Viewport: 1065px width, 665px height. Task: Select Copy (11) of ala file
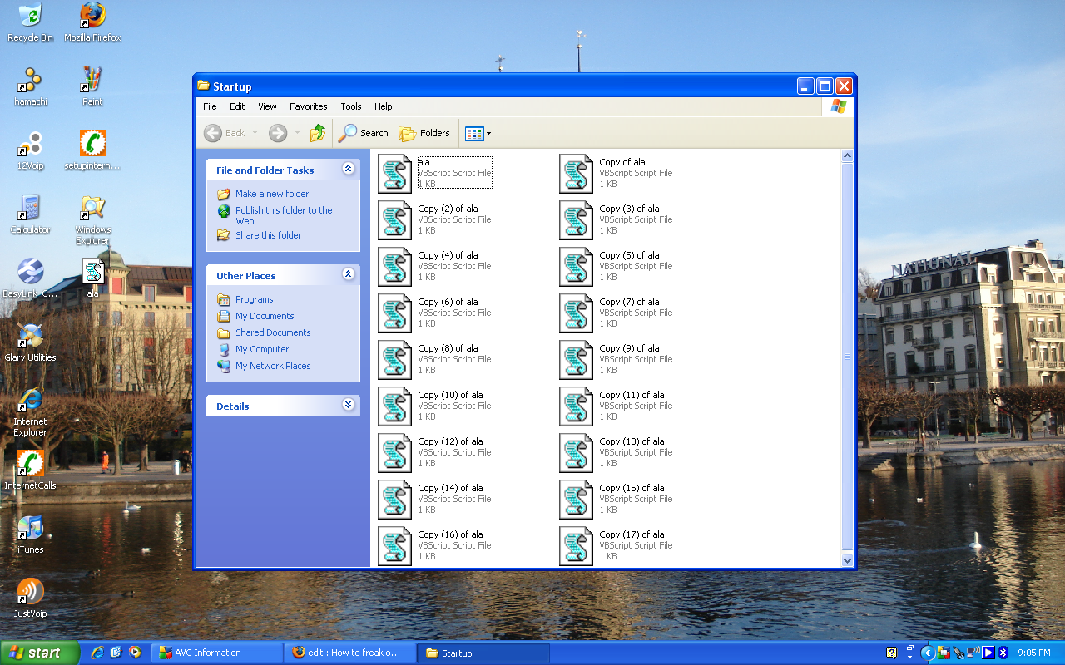tap(617, 406)
